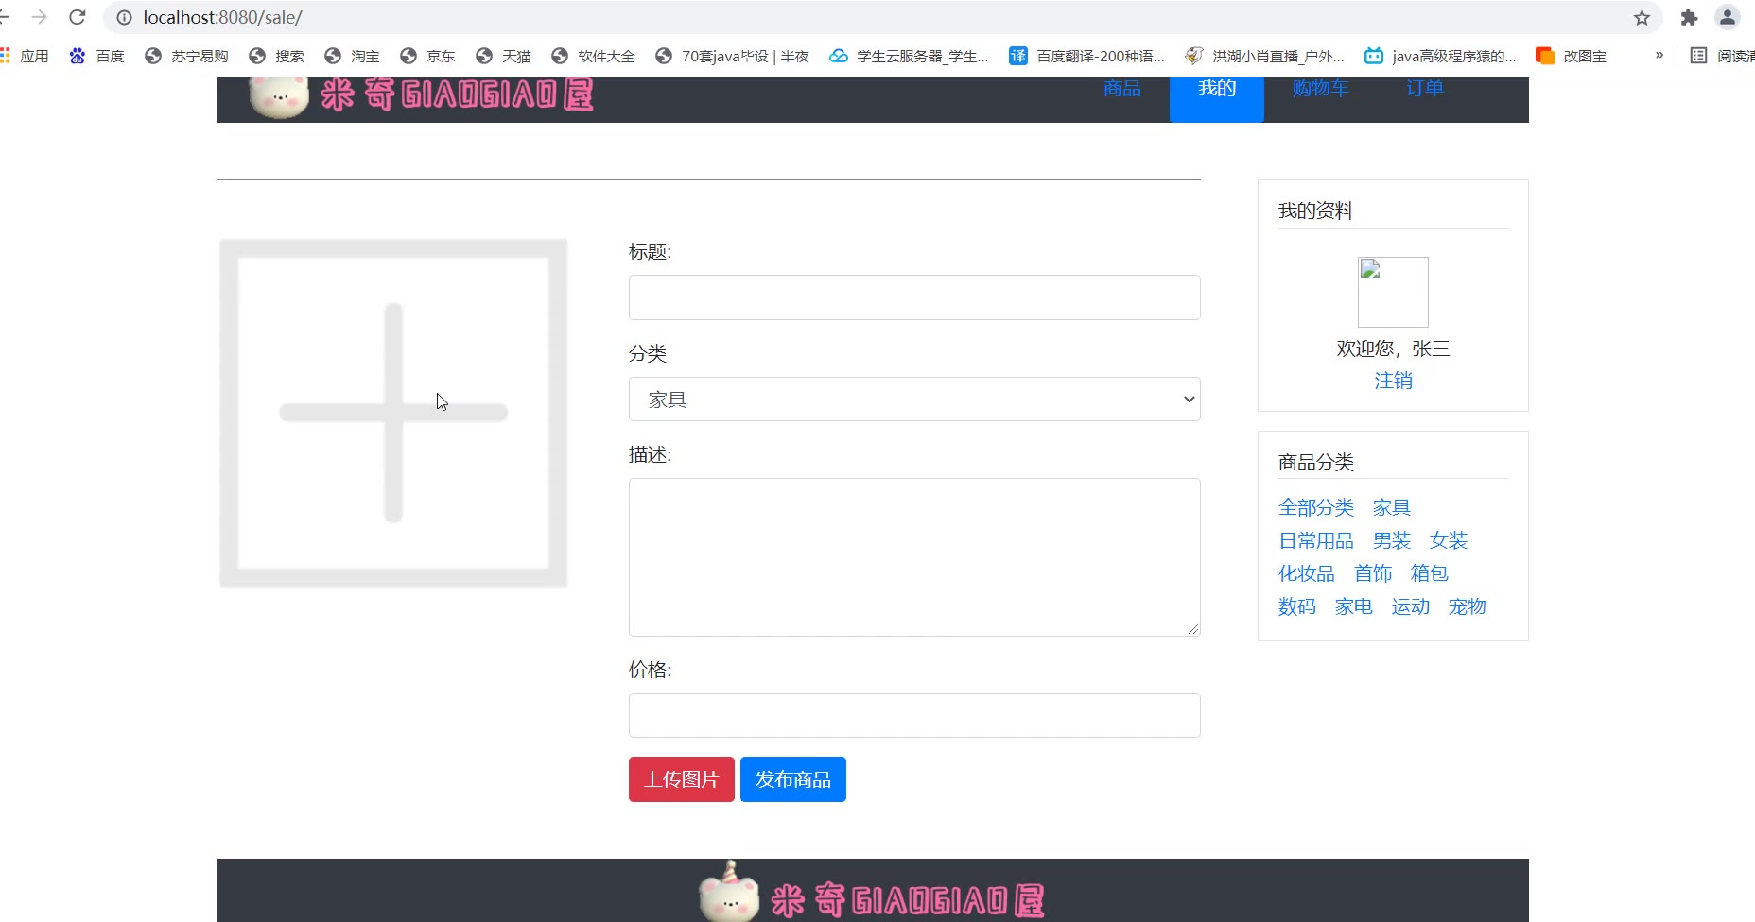This screenshot has width=1755, height=922.
Task: Click the broken profile avatar image
Action: (x=1393, y=292)
